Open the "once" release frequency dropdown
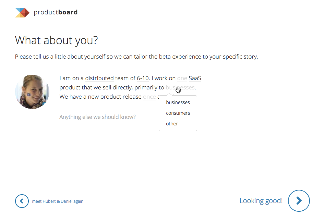The height and width of the screenshot is (222, 325). tap(149, 97)
